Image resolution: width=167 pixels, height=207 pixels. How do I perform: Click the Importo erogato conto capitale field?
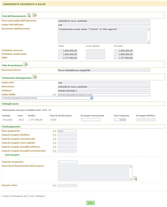click(x=67, y=143)
